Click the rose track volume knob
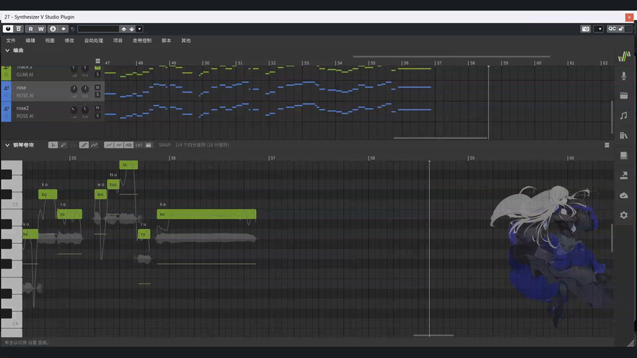This screenshot has height=358, width=637. tap(74, 89)
